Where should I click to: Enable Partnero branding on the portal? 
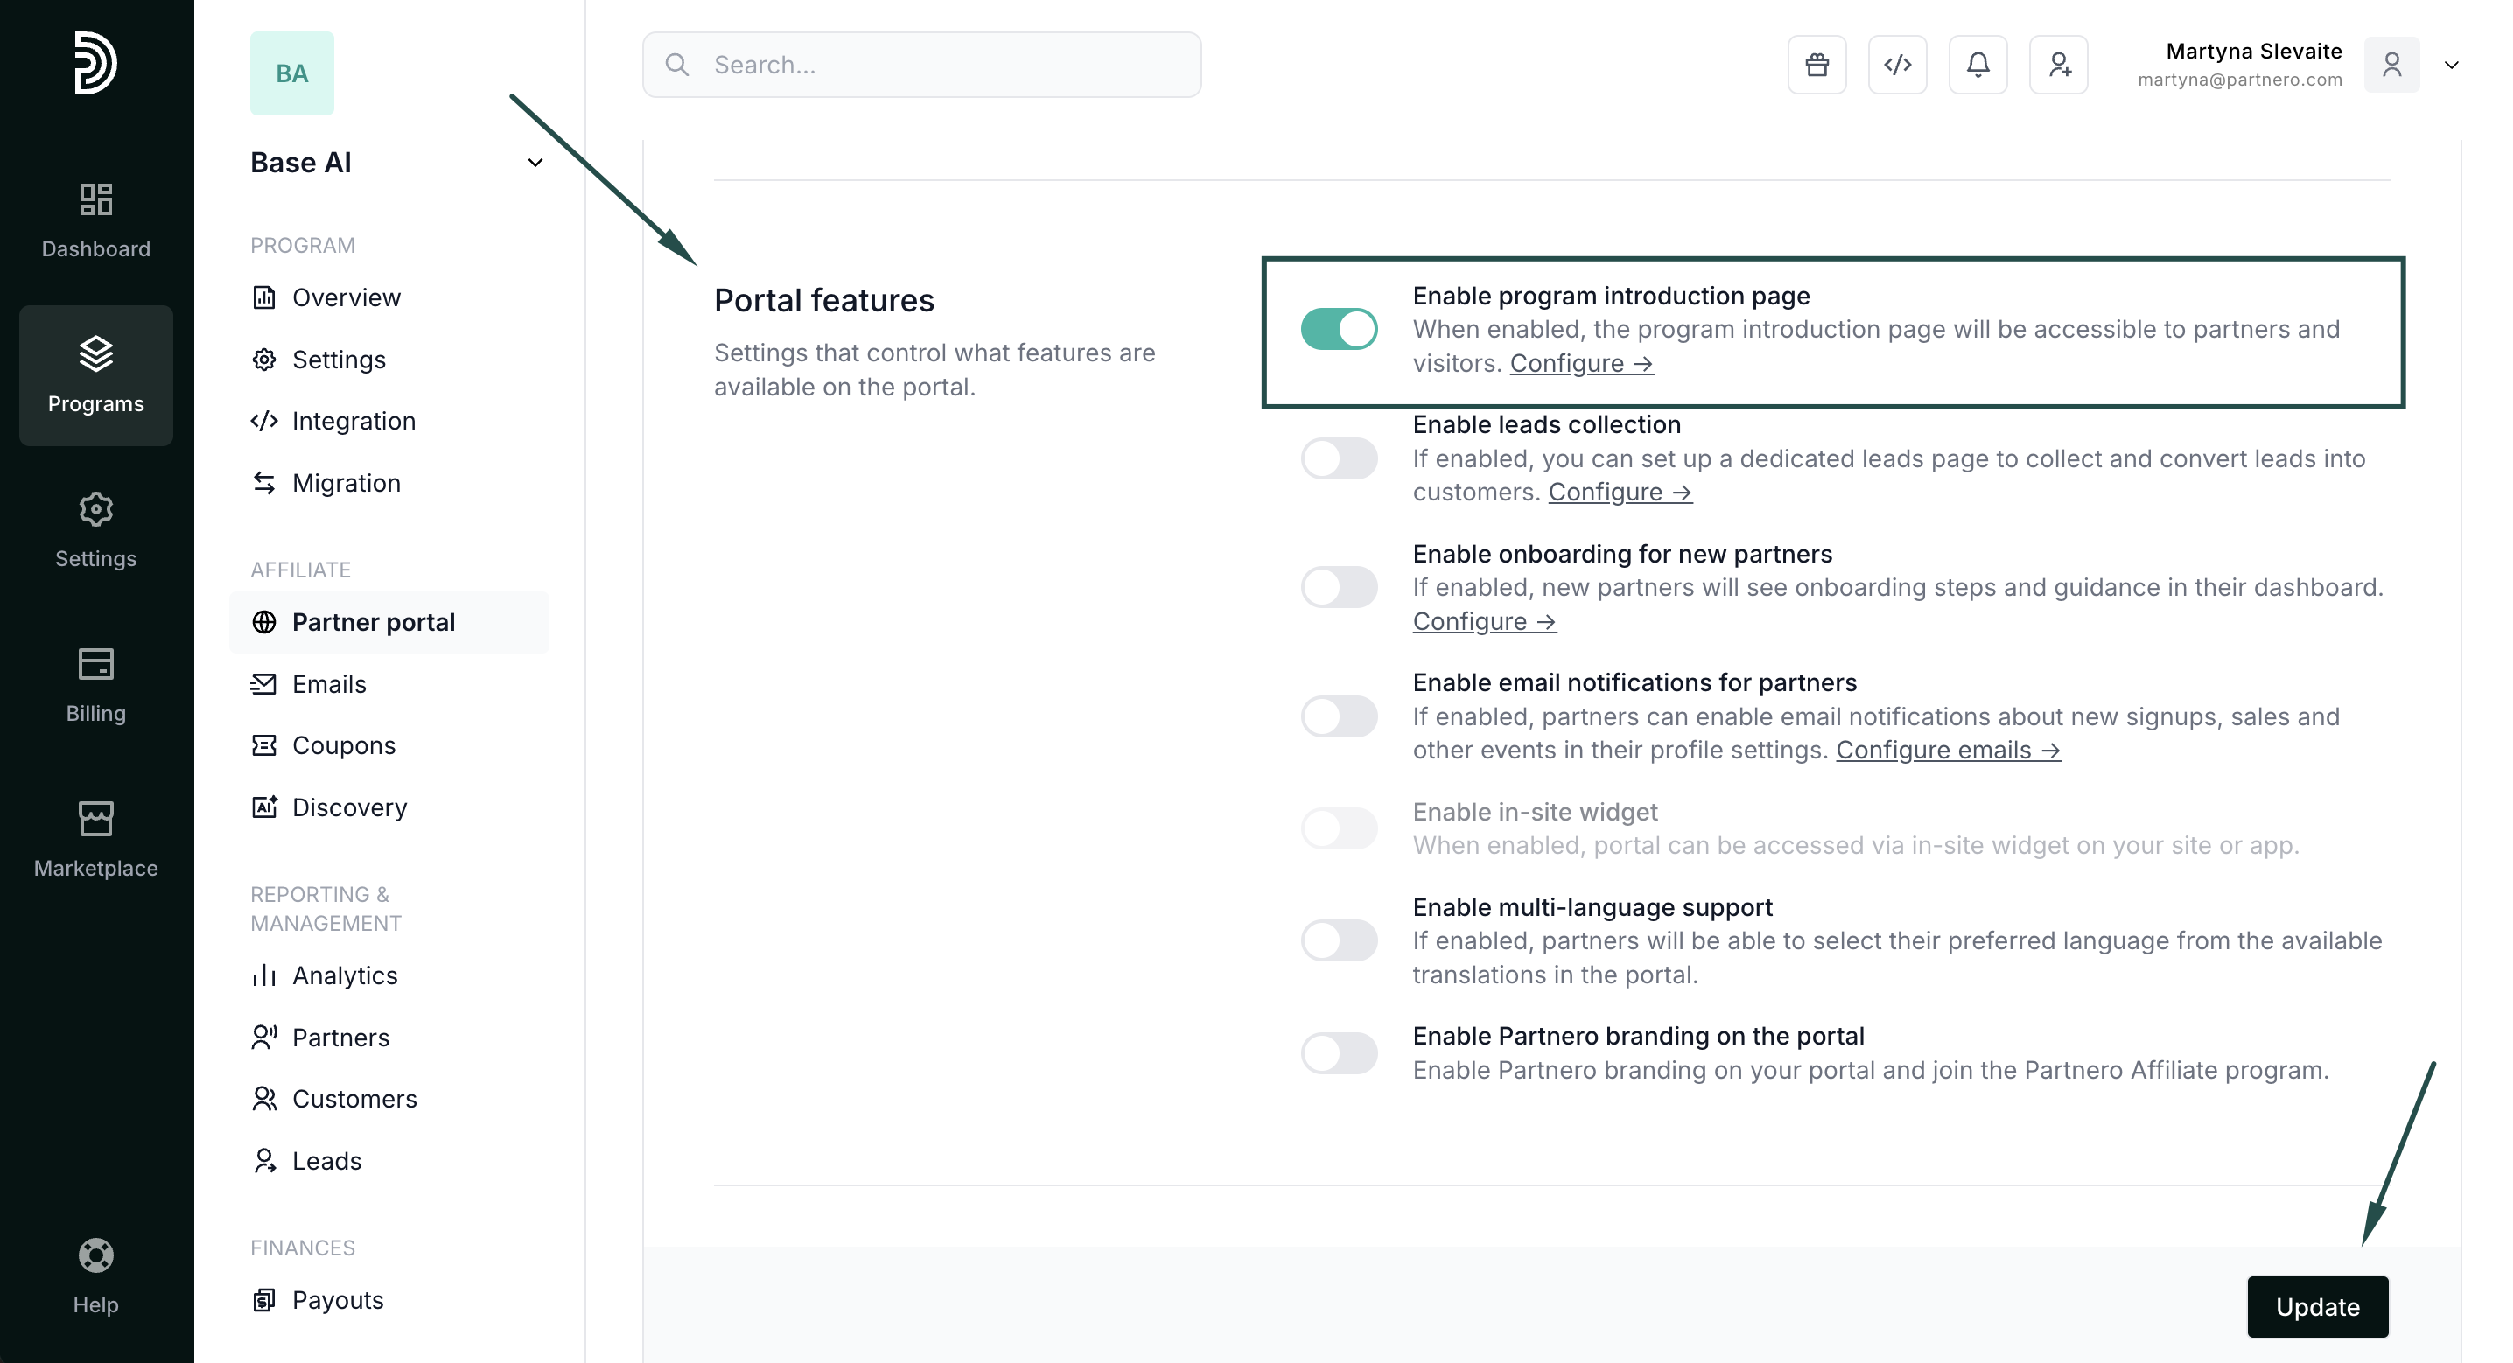pyautogui.click(x=1339, y=1052)
